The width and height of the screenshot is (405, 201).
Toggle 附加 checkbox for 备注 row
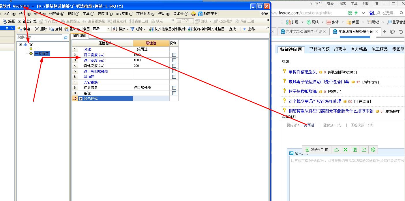point(174,93)
